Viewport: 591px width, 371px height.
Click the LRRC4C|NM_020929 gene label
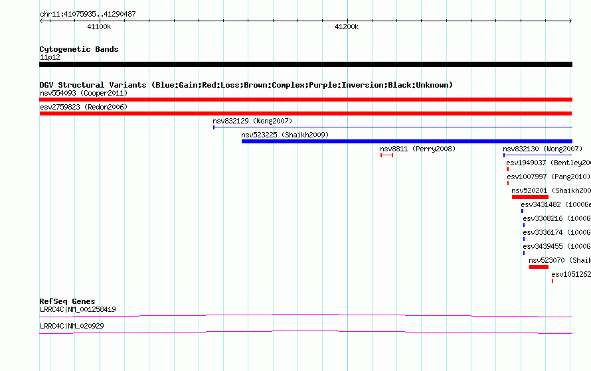72,326
